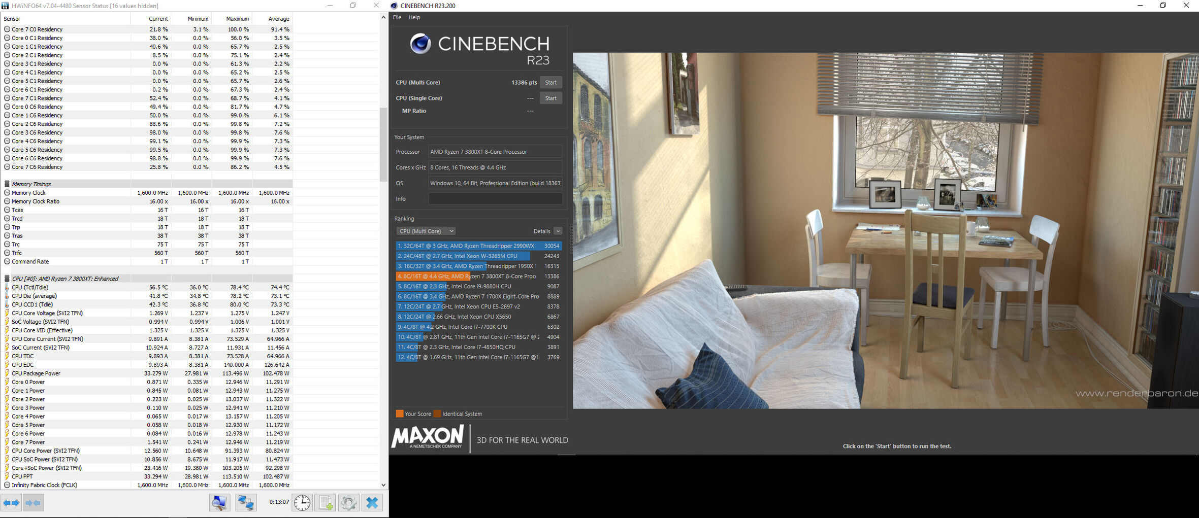The image size is (1199, 518).
Task: Click the Processor field showing Ryzen 7 3800XT
Action: pyautogui.click(x=495, y=152)
